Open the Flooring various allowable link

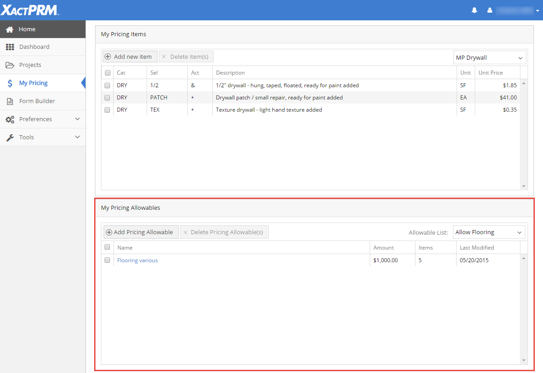tap(138, 260)
